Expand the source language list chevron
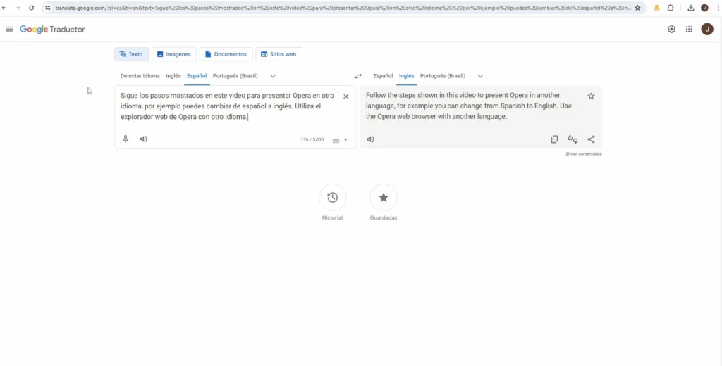Screen dimensions: 722x366 point(273,76)
